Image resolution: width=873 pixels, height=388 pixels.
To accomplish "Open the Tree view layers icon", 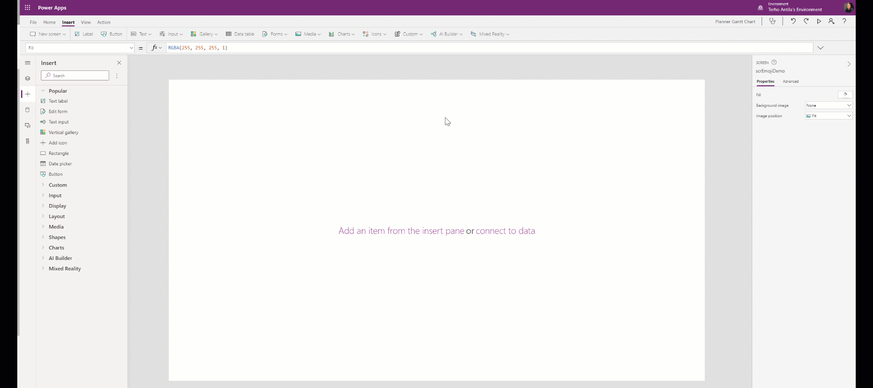I will pos(28,79).
